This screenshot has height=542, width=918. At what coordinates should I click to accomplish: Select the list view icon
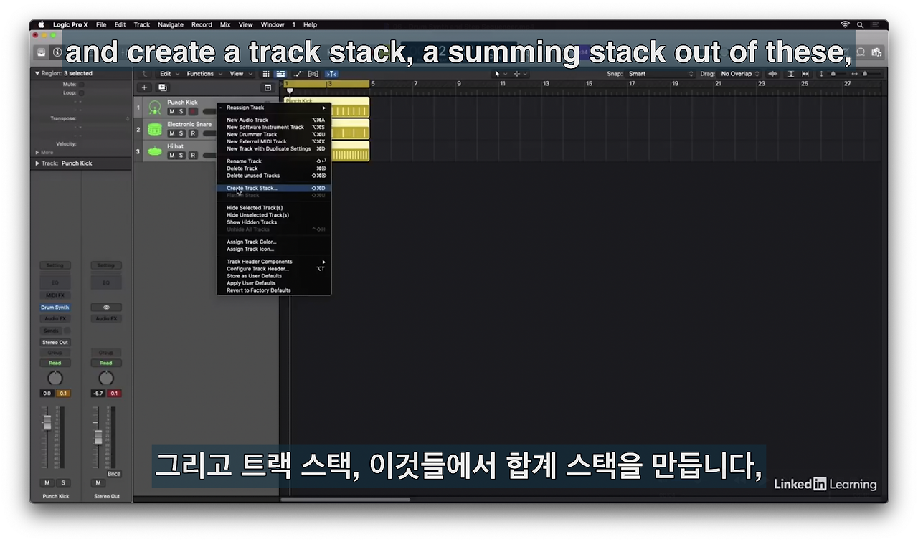pos(280,74)
